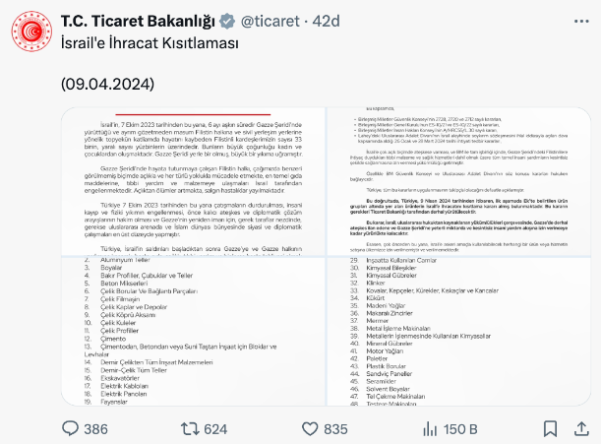Reply to the tweet via speech bubble icon

click(x=71, y=428)
